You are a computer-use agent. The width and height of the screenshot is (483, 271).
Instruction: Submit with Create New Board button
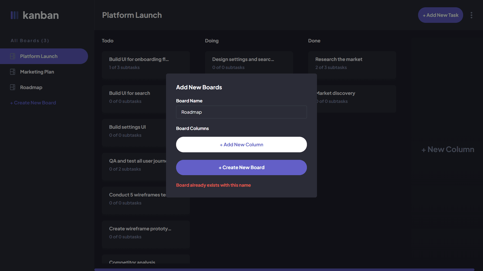tap(241, 167)
